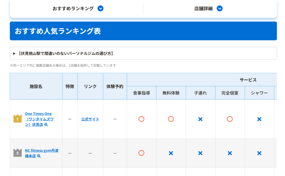Click cross mark for NC fitness 無料体験
Viewport: 285px width, 176px height.
pos(171,153)
